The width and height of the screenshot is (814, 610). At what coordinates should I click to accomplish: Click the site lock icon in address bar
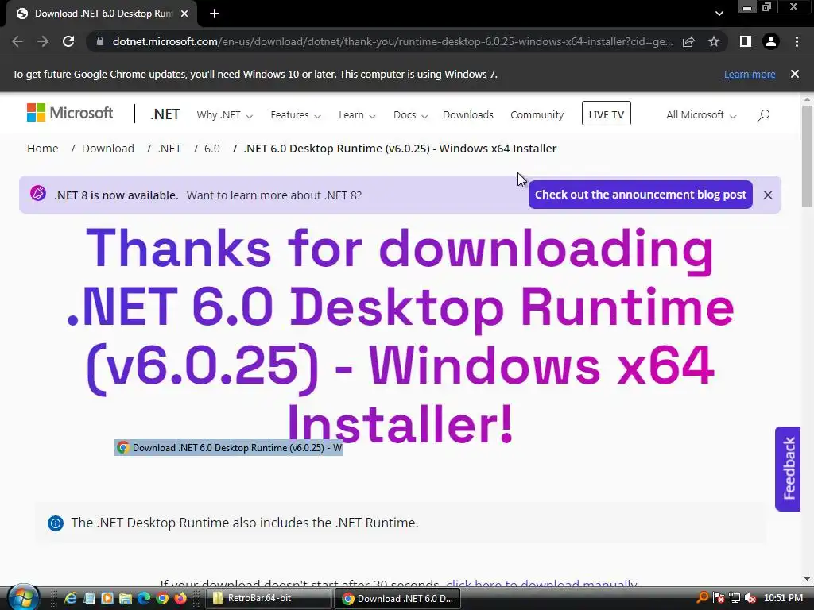[x=100, y=41]
